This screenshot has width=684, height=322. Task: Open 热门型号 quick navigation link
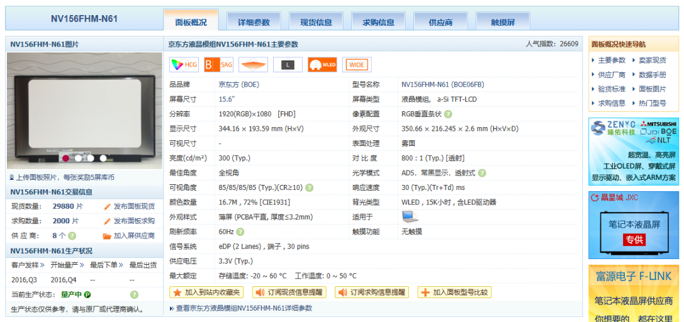[x=653, y=103]
